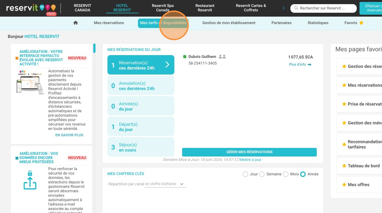Switch to Reservit Cartes & Coffrets tab
The width and height of the screenshot is (382, 213).
(x=251, y=8)
